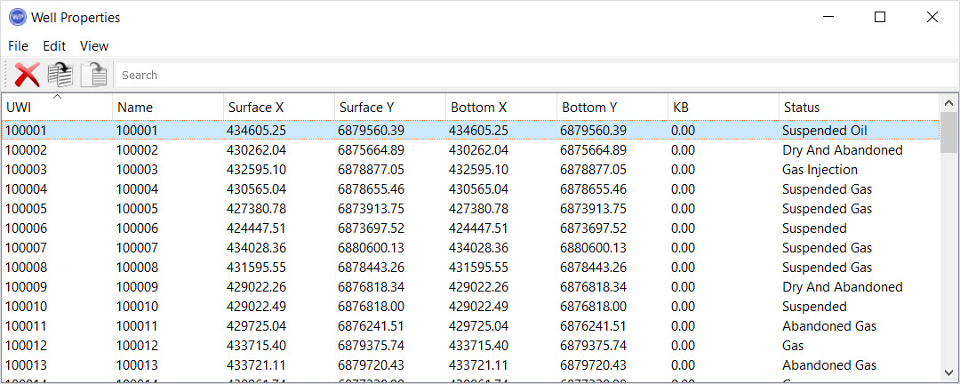Click the red X delete icon

tap(27, 75)
